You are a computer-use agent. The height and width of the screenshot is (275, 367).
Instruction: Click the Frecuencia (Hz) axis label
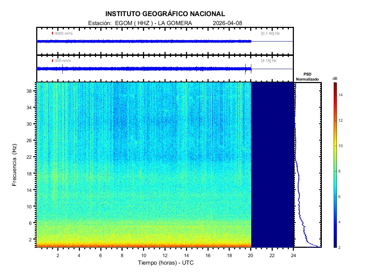tap(15, 165)
